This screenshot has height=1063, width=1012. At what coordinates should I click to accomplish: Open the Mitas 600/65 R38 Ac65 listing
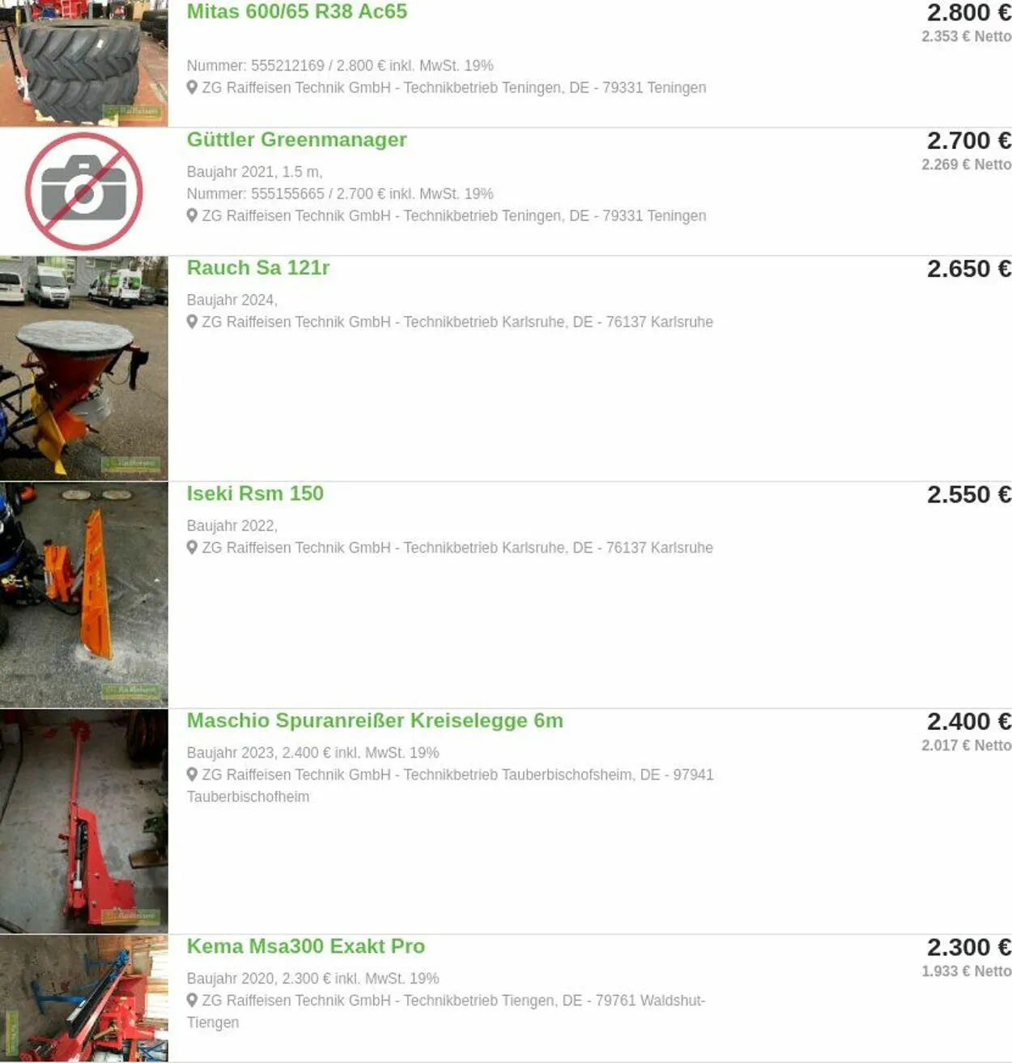tap(297, 11)
